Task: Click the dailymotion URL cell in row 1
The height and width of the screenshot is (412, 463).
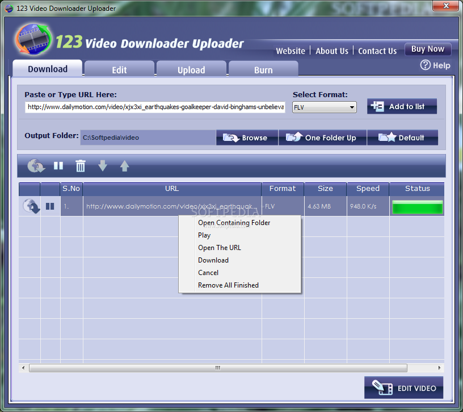Action: coord(172,206)
